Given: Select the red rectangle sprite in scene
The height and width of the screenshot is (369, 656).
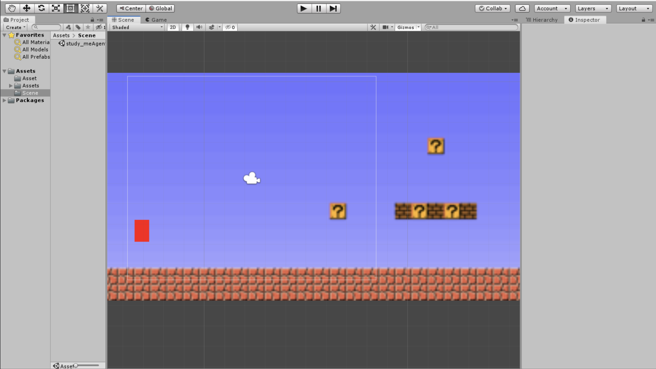Looking at the screenshot, I should [142, 231].
